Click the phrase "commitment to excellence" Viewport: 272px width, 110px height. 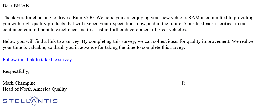[x=51, y=30]
